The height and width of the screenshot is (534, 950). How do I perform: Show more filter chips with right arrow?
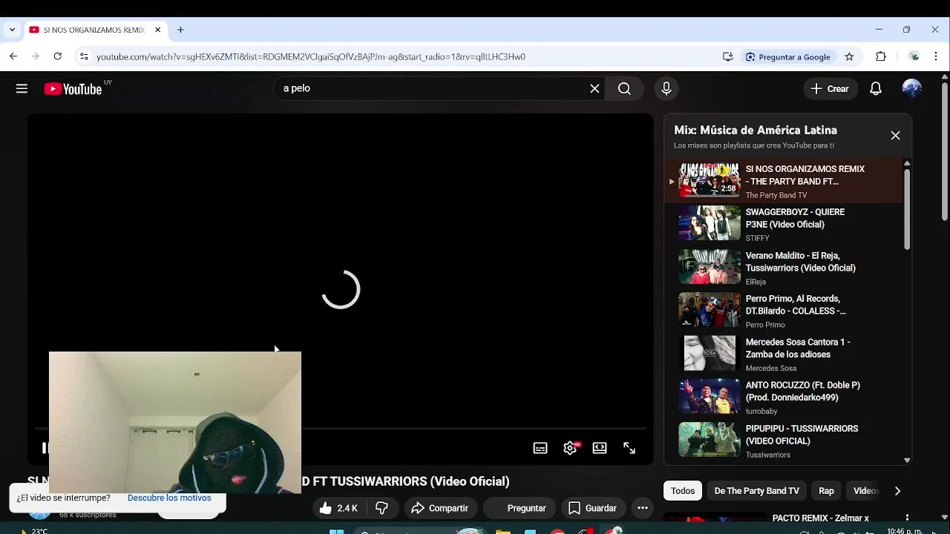(897, 491)
